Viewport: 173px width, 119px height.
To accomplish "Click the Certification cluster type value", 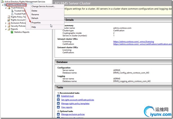I will point(119,30).
